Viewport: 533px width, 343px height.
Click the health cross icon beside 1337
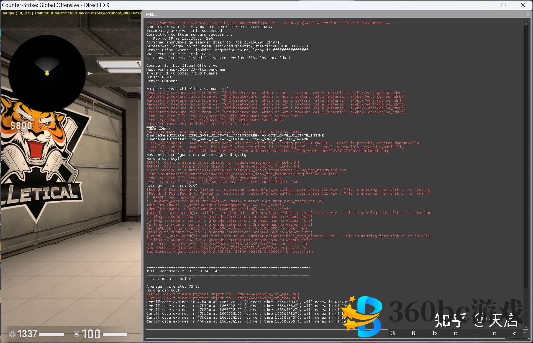coord(12,334)
